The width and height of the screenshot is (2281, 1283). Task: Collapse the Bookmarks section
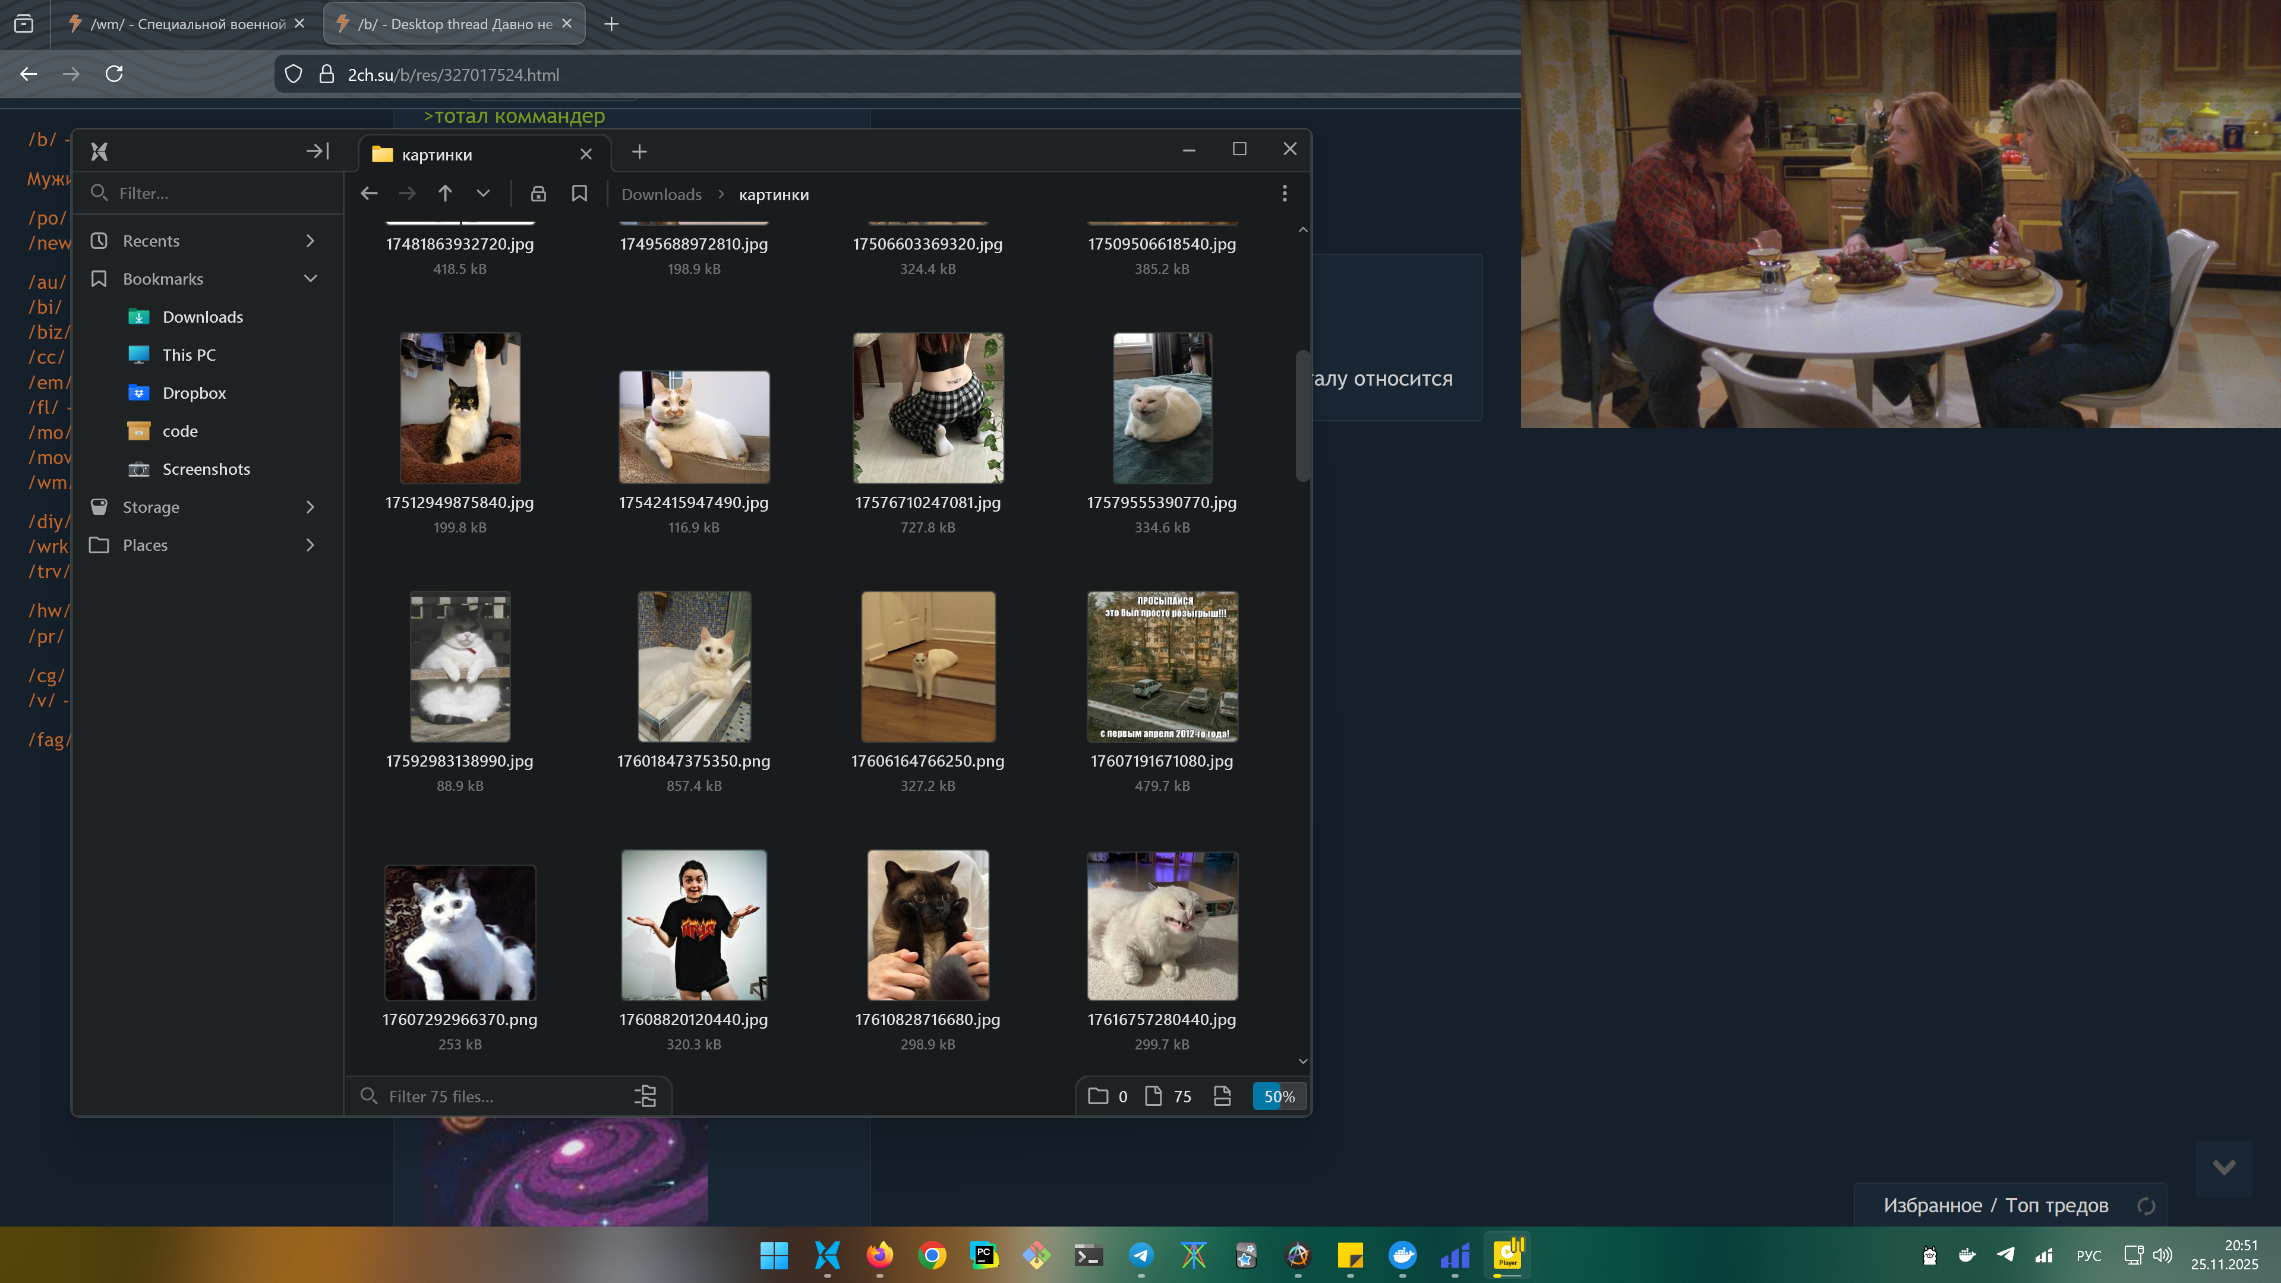tap(310, 279)
